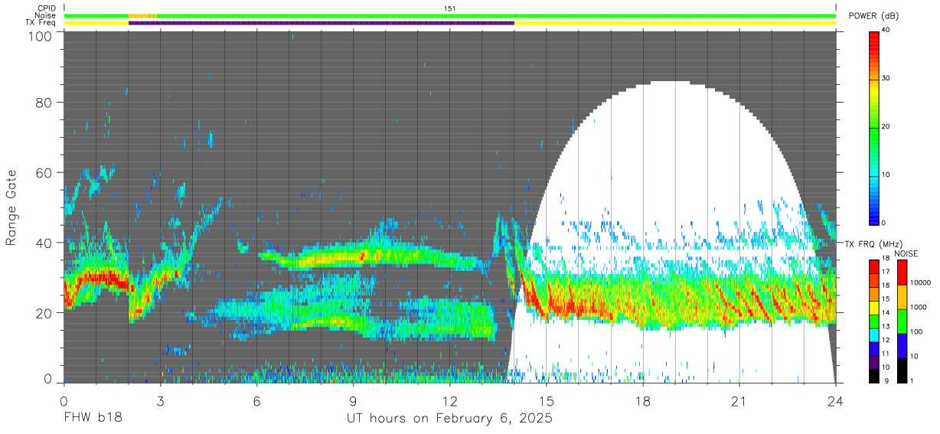Screen dimensions: 940x434
Task: Click the Range Gate axis title
Action: [x=11, y=208]
